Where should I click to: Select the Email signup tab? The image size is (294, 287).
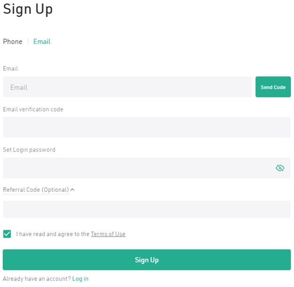pyautogui.click(x=42, y=41)
